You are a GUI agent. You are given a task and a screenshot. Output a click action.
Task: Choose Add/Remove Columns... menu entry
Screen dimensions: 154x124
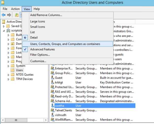pyautogui.click(x=68, y=15)
